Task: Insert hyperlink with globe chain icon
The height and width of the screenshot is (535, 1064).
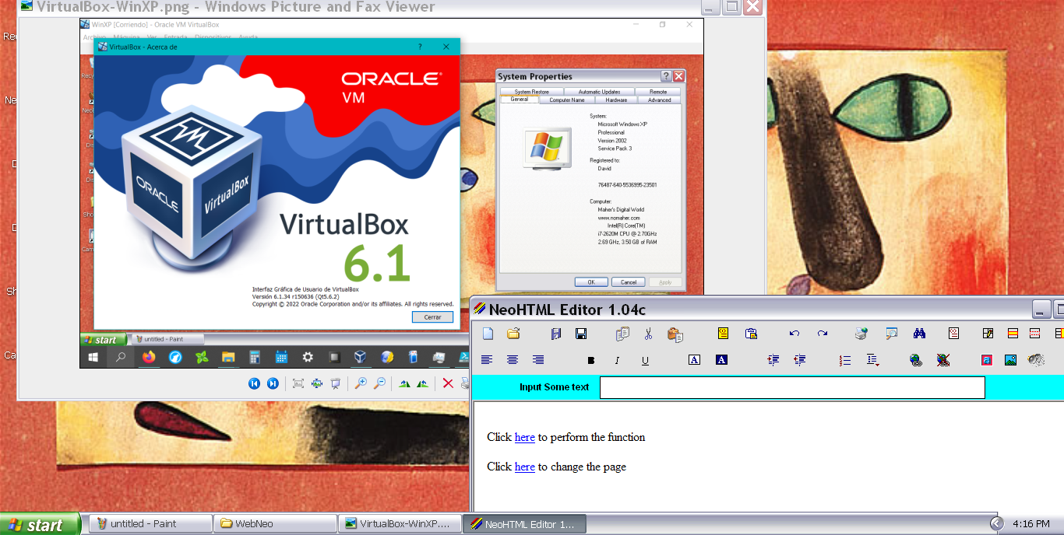Action: pos(916,360)
